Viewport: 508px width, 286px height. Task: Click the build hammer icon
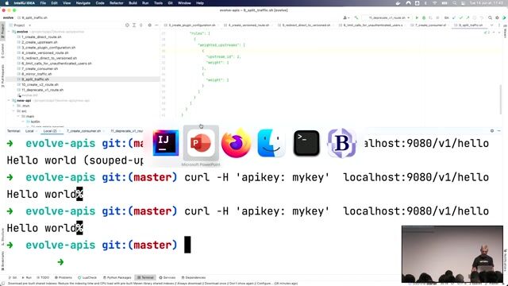(x=356, y=17)
